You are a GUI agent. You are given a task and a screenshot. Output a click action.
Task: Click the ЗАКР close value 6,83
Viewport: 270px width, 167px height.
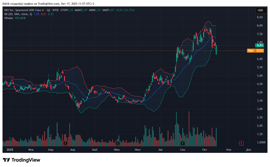coord(111,10)
